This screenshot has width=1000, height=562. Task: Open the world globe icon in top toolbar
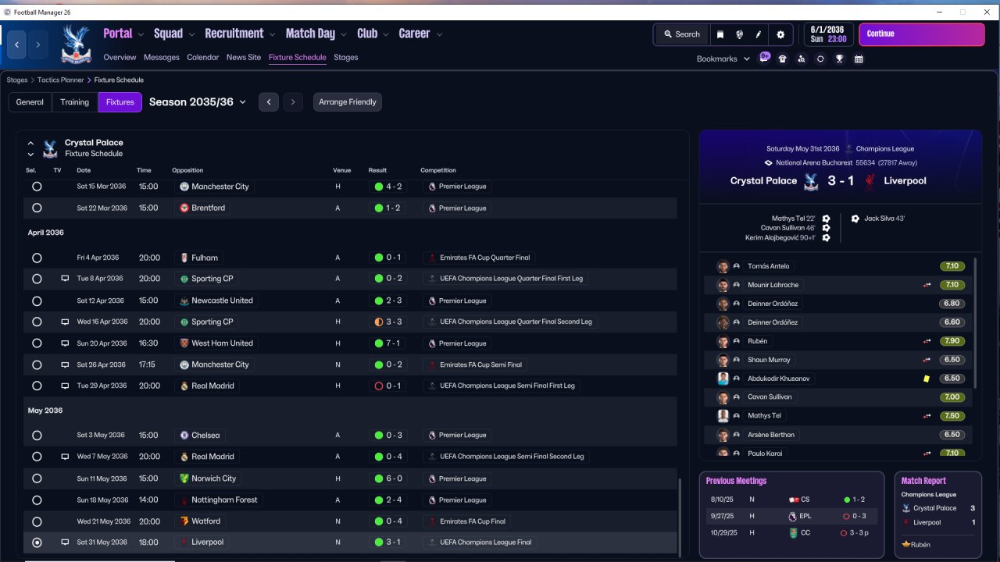point(739,34)
